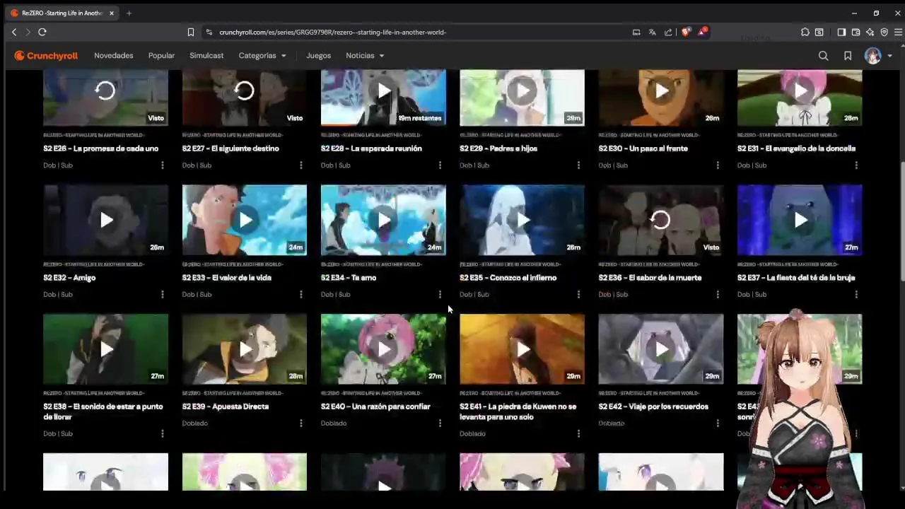Open the watchlist bookmark icon in Crunchyroll header
This screenshot has width=905, height=509.
[x=848, y=56]
